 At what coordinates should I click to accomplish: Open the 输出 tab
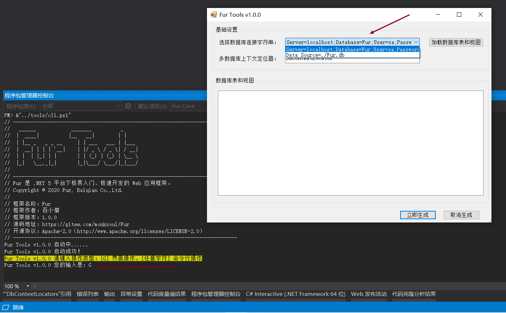109,294
